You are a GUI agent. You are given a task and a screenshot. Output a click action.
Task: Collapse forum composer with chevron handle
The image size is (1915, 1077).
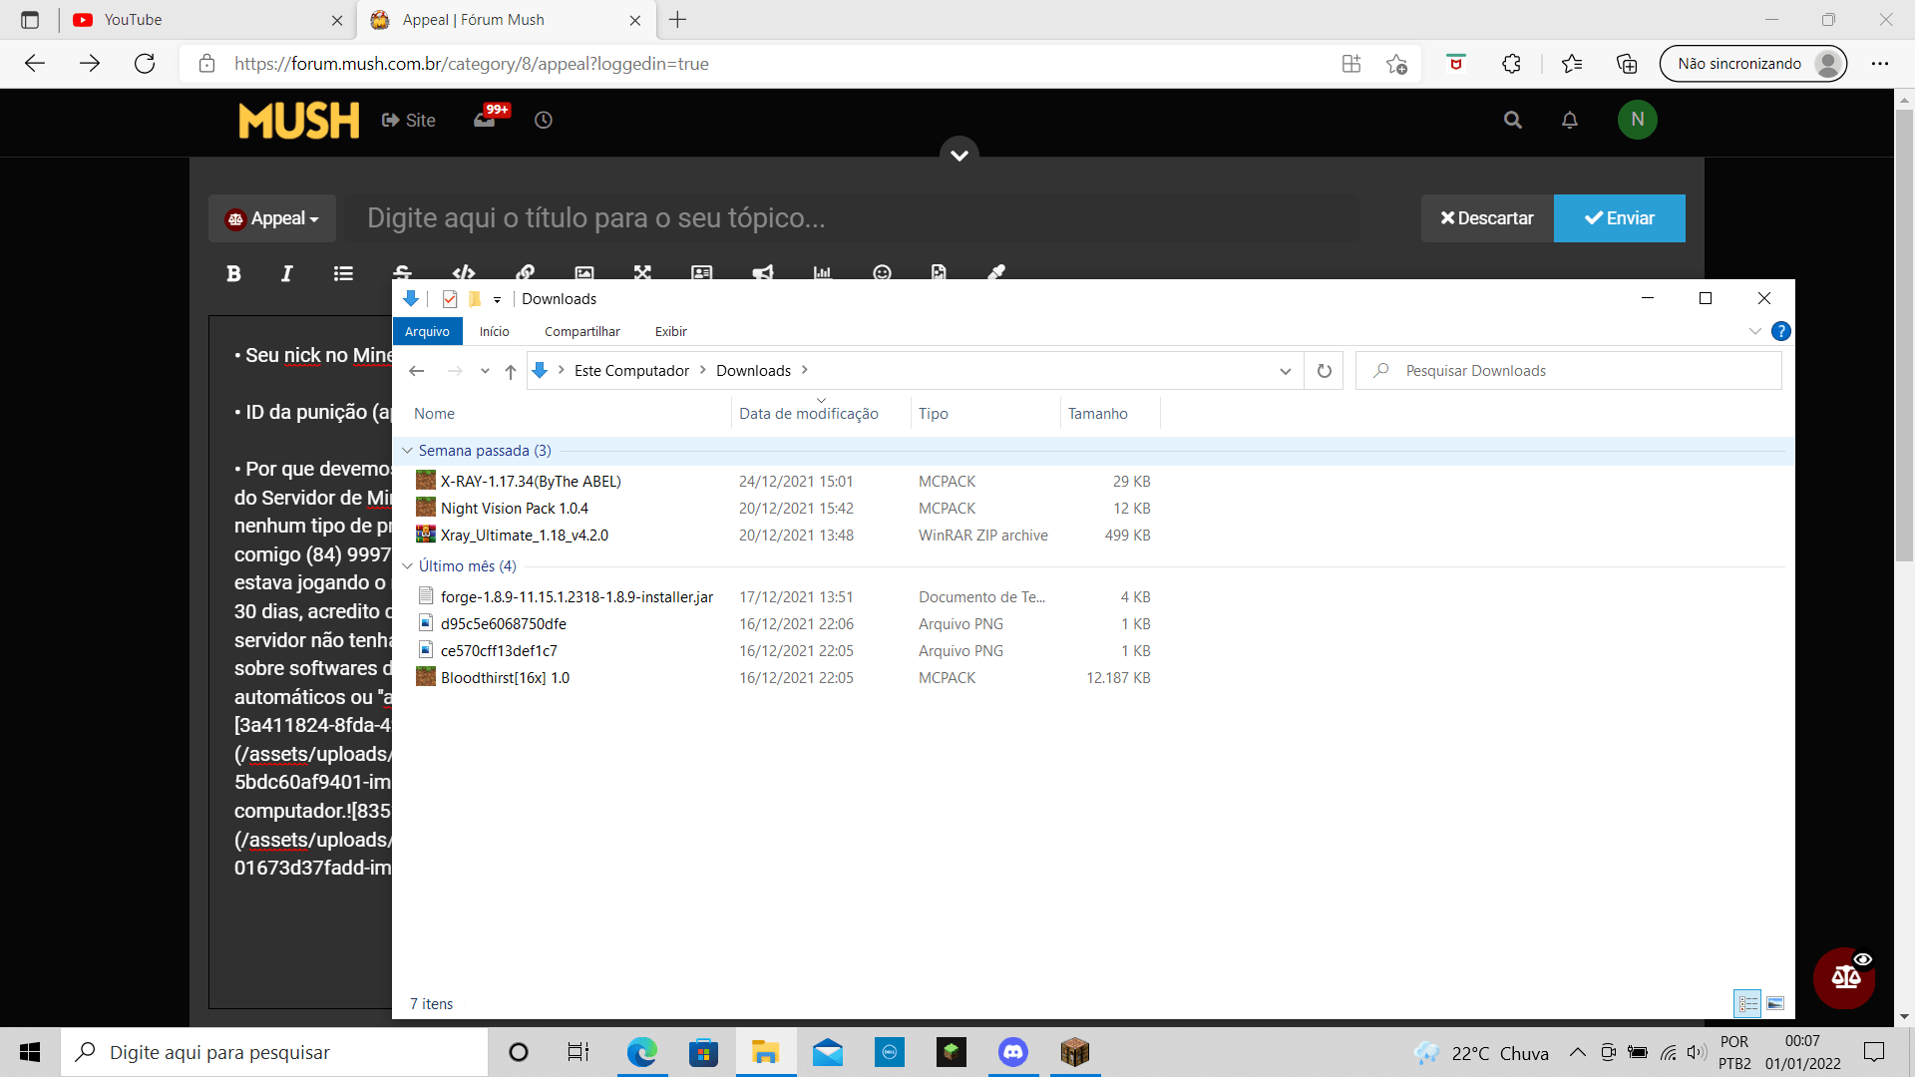959,155
